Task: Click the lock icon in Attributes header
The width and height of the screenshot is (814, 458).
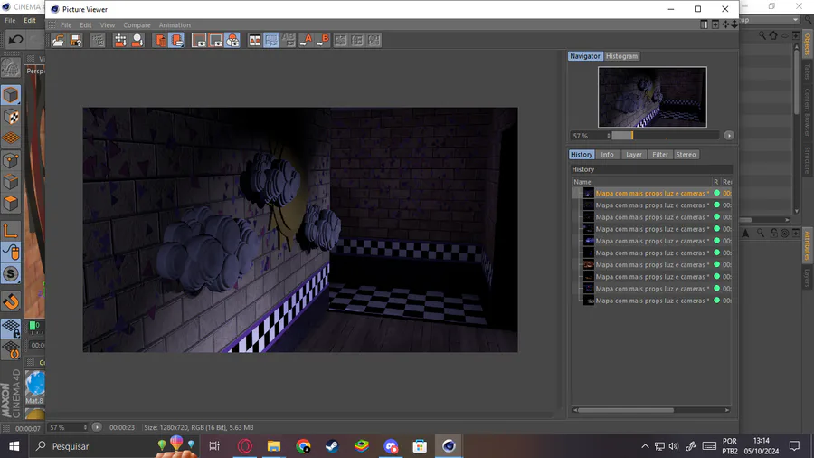Action: click(773, 234)
